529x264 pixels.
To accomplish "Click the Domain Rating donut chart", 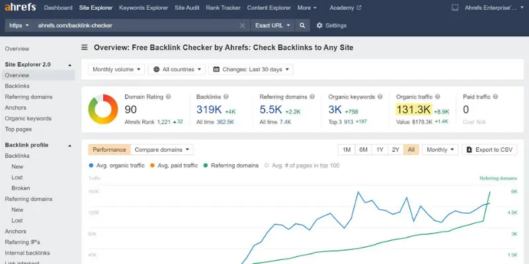I will [103, 109].
